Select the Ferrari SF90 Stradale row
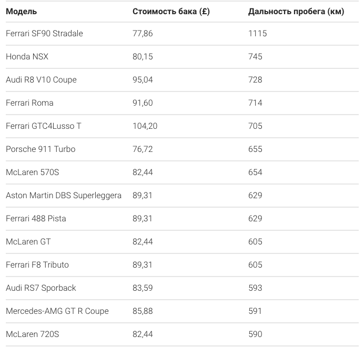The image size is (364, 347). pyautogui.click(x=182, y=34)
